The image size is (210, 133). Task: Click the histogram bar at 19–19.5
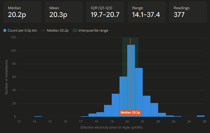click(x=116, y=105)
